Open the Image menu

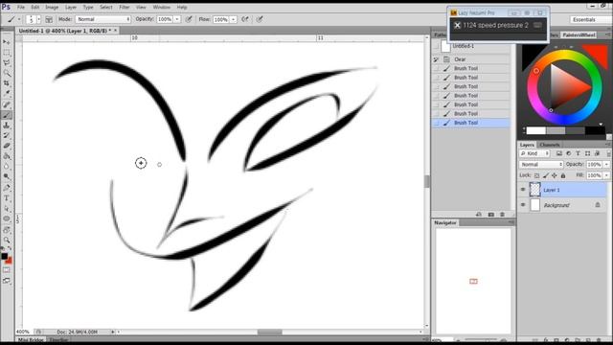pos(52,7)
